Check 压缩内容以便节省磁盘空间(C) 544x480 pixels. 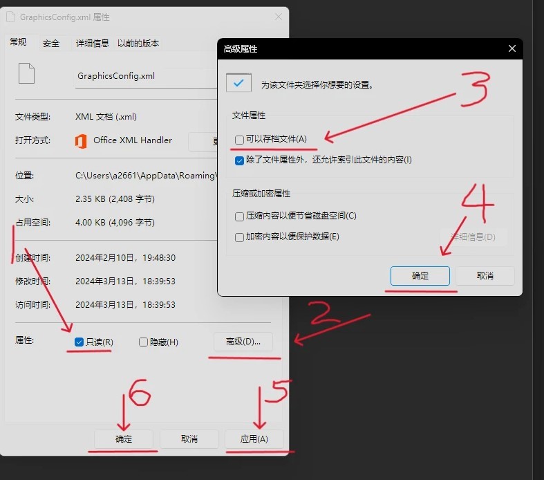239,216
